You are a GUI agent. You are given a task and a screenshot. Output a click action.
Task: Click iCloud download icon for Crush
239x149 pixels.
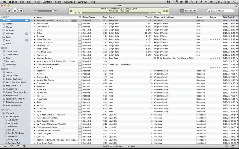(x=80, y=30)
